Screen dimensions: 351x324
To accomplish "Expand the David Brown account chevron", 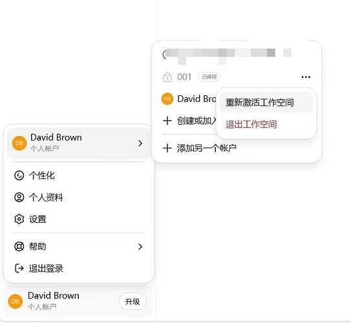I will (x=140, y=143).
